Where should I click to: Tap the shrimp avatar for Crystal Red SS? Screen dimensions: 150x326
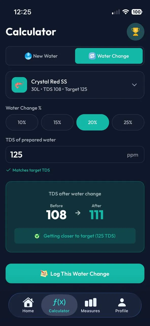click(19, 85)
